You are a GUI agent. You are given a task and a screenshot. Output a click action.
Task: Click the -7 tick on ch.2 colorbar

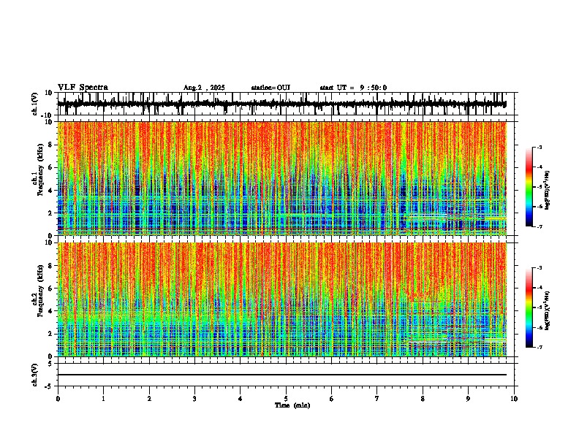click(539, 347)
